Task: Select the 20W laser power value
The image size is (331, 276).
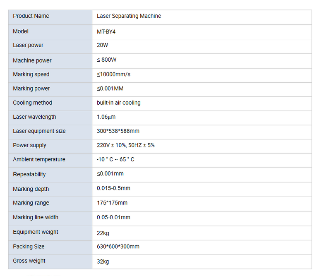Action: (x=102, y=45)
